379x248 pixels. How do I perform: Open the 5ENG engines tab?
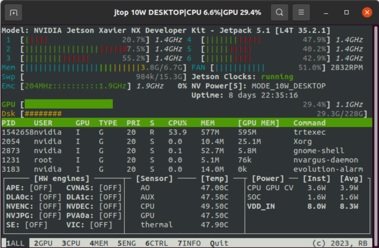tap(126, 243)
